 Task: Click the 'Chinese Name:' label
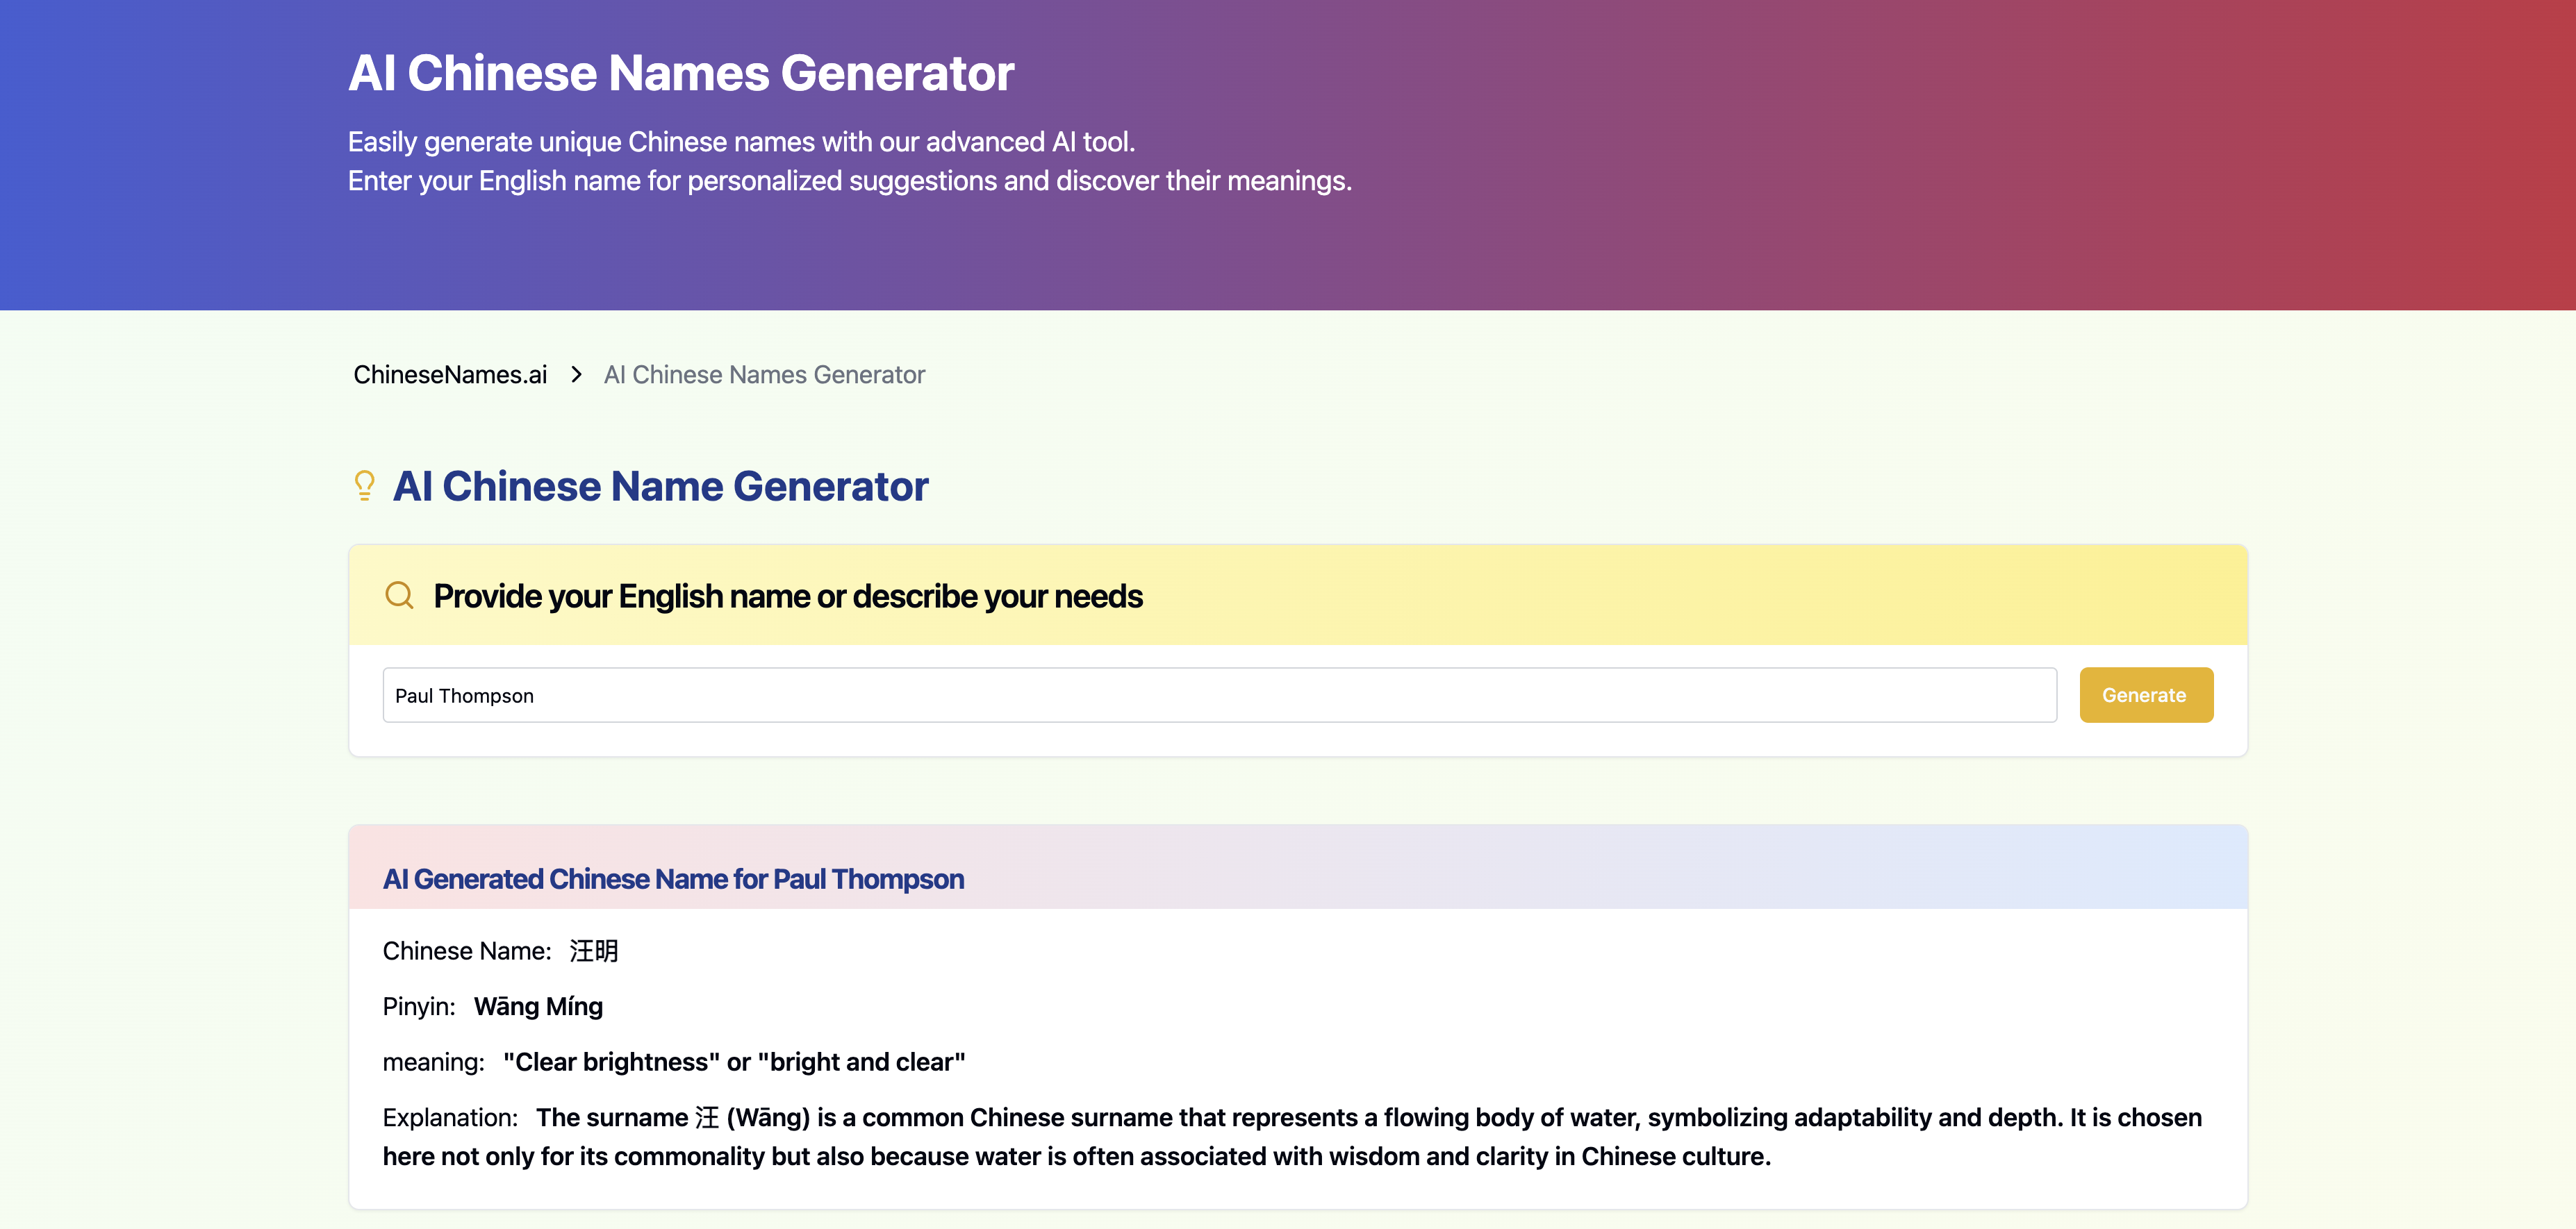467,951
